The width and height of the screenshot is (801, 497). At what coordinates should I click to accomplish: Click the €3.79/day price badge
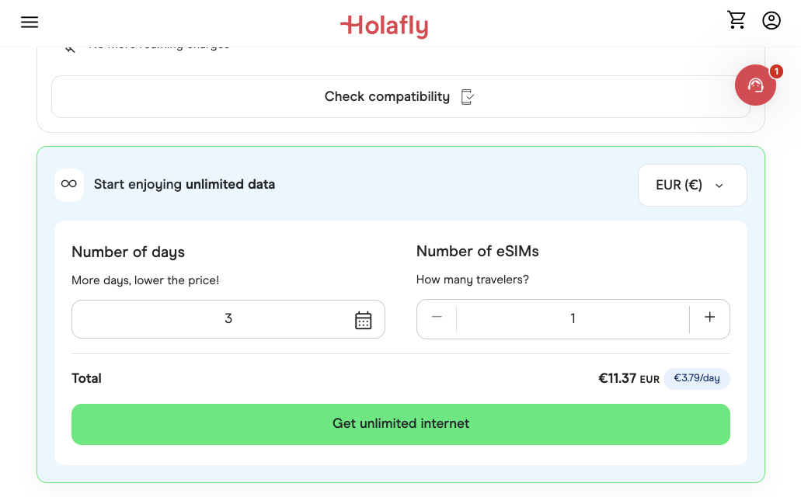(x=696, y=379)
